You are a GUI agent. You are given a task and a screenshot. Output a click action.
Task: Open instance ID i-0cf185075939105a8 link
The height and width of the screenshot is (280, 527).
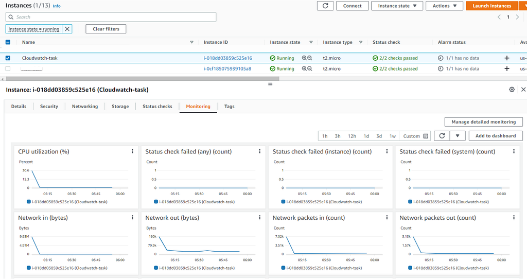pyautogui.click(x=227, y=68)
